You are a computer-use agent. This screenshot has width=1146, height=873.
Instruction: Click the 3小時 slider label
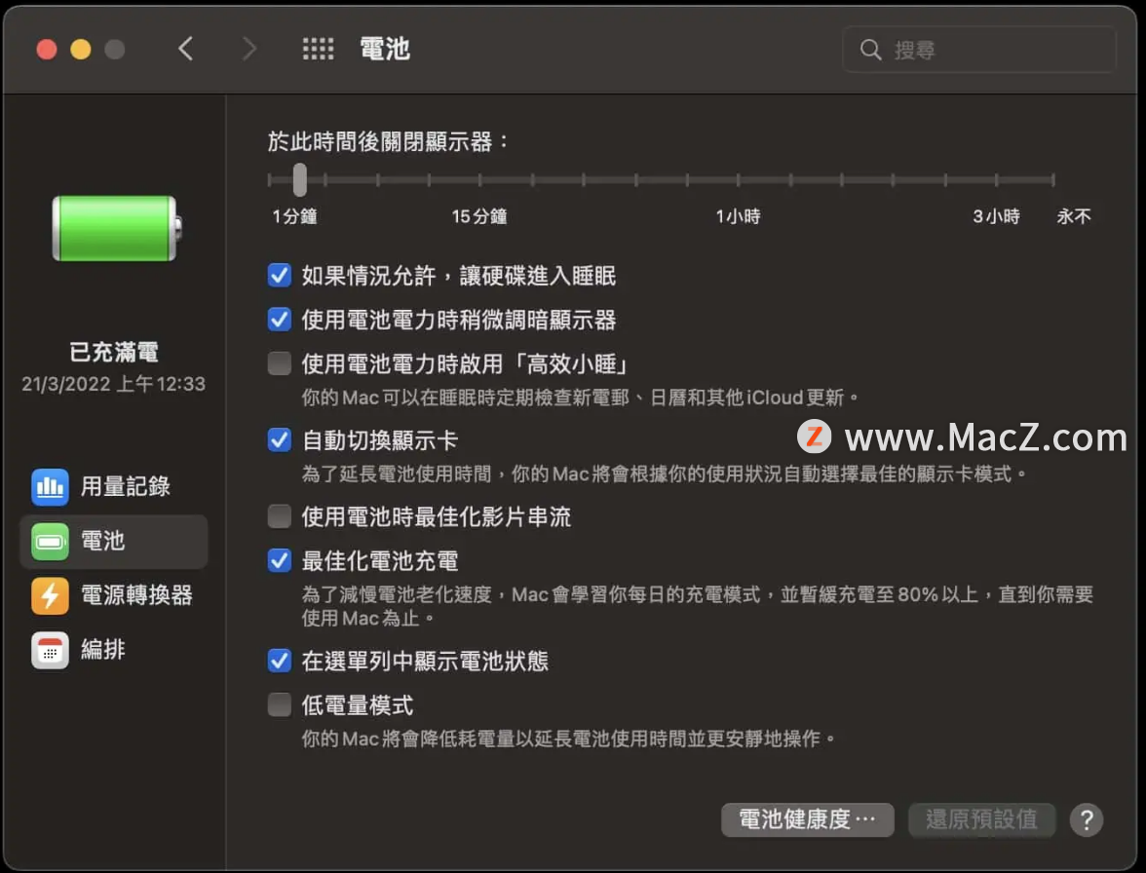click(996, 216)
